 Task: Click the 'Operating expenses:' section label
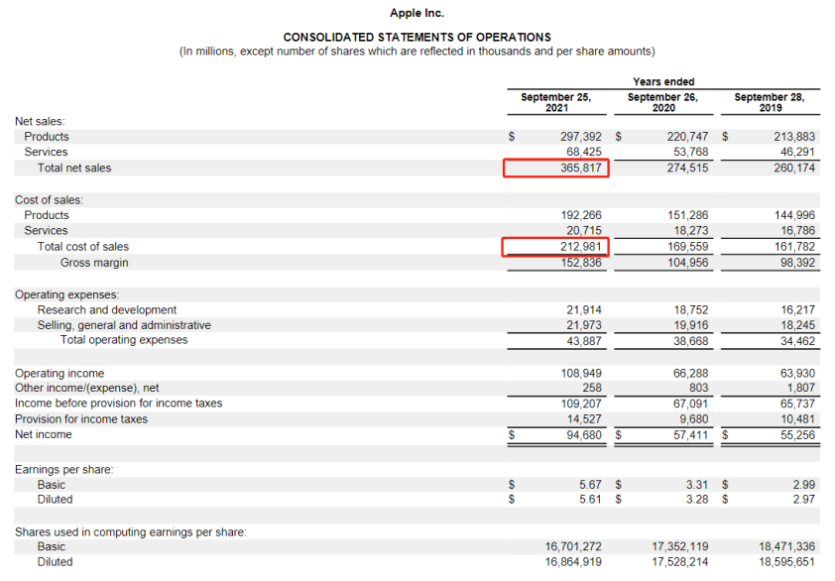pyautogui.click(x=67, y=295)
